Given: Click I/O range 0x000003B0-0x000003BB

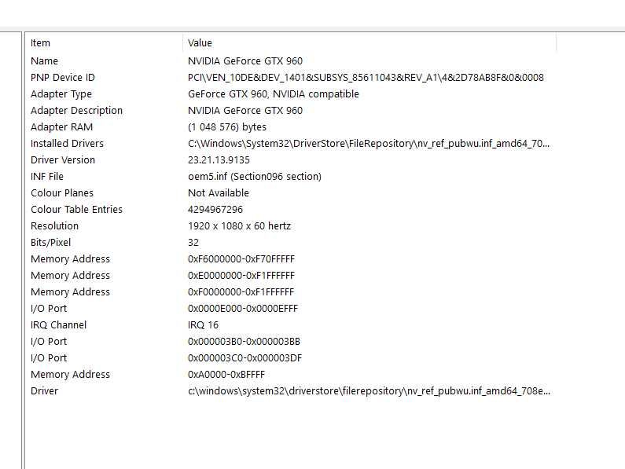Looking at the screenshot, I should 244,342.
